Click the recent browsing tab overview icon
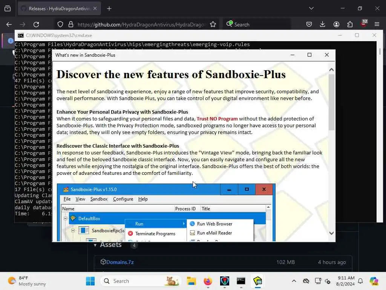This screenshot has height=290, width=386. (x=8, y=9)
